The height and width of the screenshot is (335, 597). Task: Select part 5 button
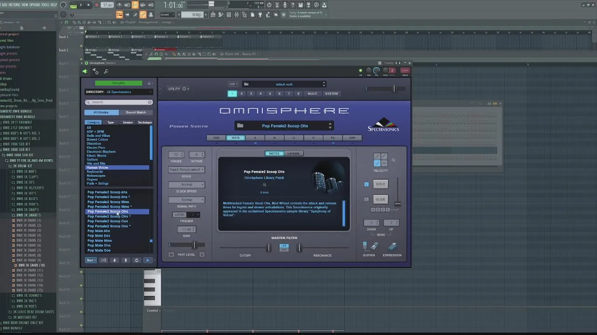point(270,94)
